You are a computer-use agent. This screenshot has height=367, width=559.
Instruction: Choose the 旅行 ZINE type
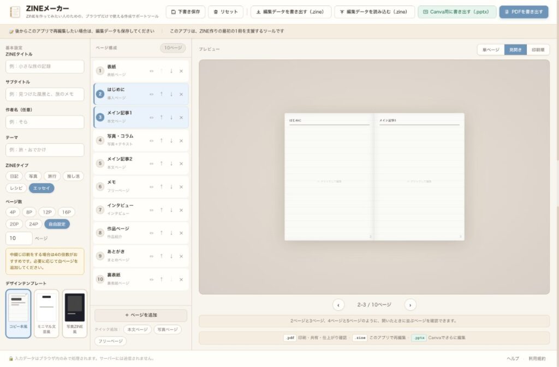52,176
